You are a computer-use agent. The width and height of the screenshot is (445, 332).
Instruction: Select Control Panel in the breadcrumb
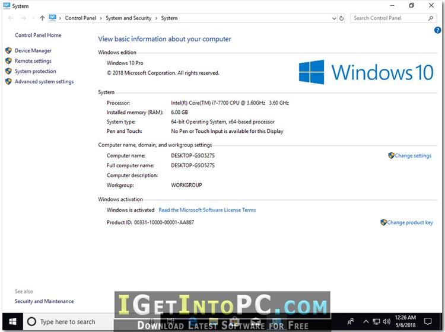pyautogui.click(x=81, y=18)
